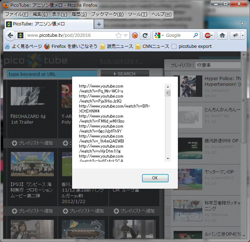250x242 pixels.
Task: Click the drag handle beside 科学忍者隊 item
Action: pos(168,211)
